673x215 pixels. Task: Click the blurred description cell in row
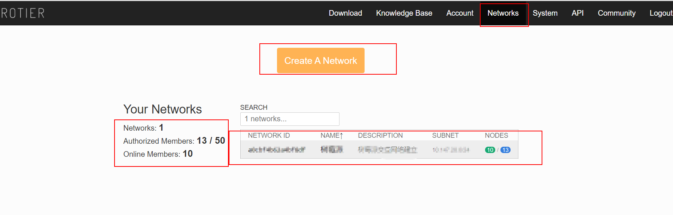tap(387, 150)
